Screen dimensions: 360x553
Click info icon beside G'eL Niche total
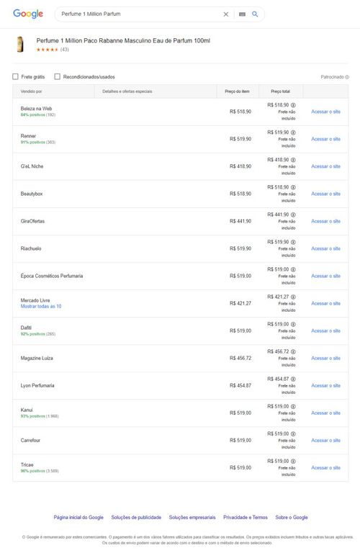point(293,160)
